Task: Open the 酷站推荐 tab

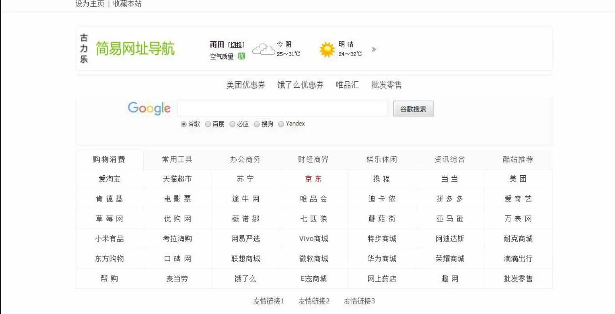Action: 518,159
